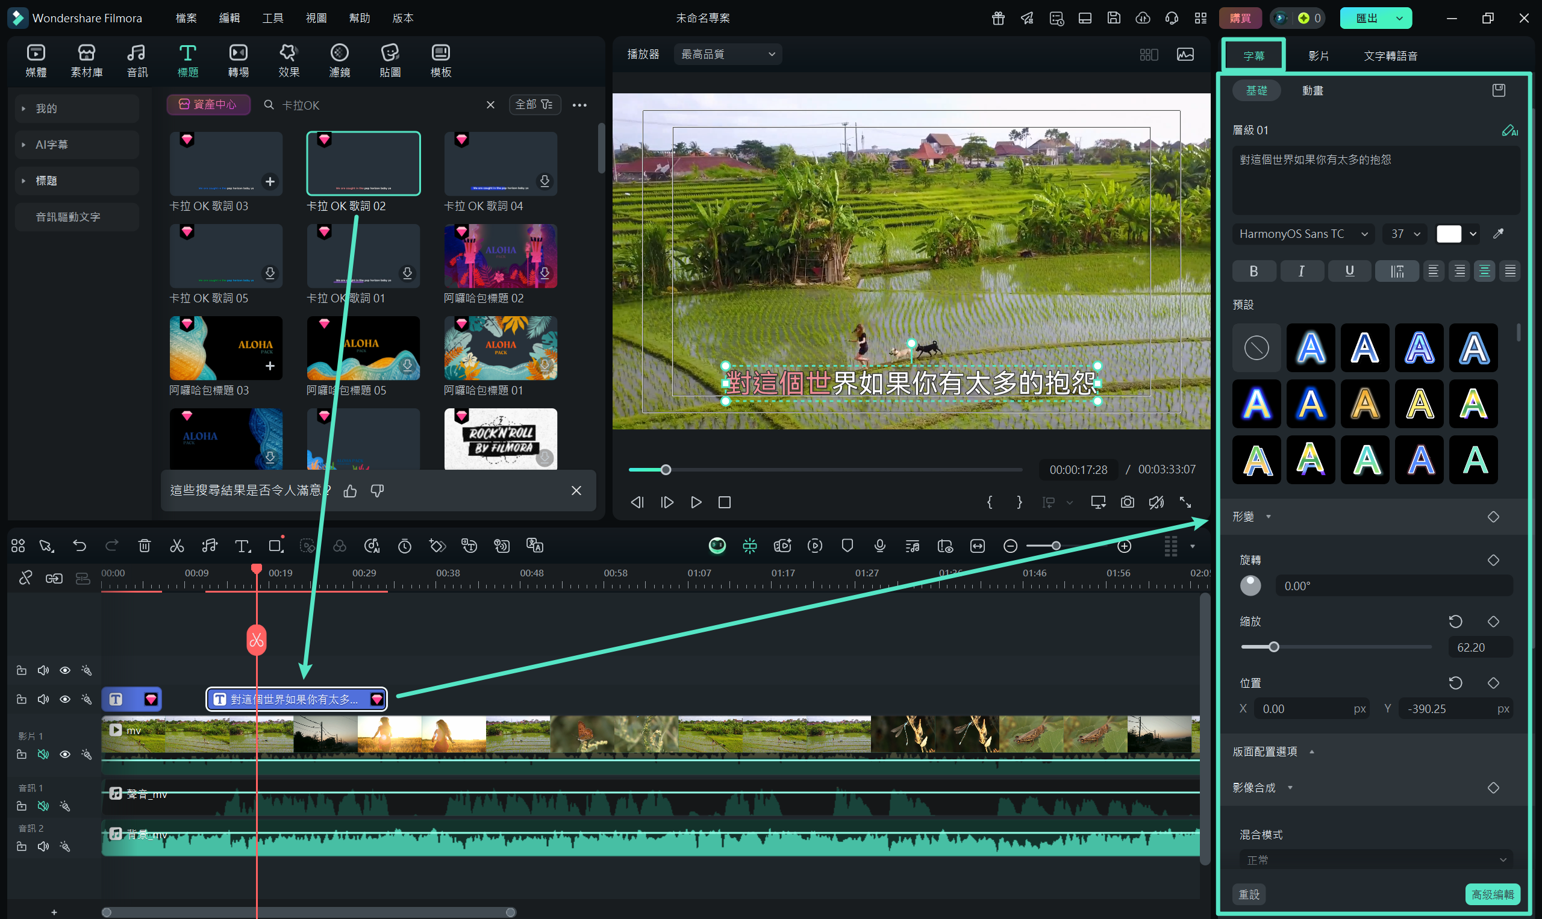The height and width of the screenshot is (919, 1542).
Task: Select the scissors split tool
Action: coord(177,546)
